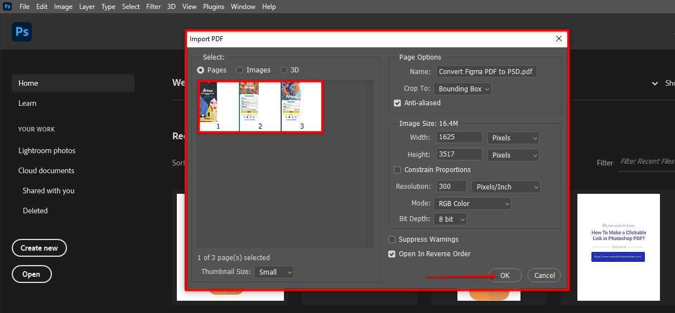Select page 3 thumbnail
The image size is (675, 313).
302,106
